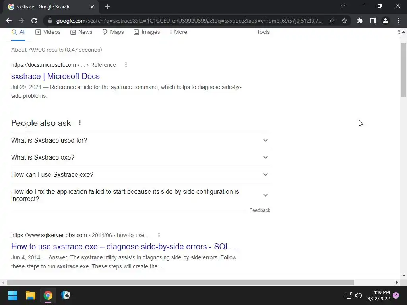Open options for People also ask

(80, 123)
